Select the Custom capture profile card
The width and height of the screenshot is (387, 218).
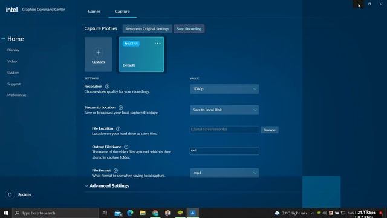click(x=98, y=54)
